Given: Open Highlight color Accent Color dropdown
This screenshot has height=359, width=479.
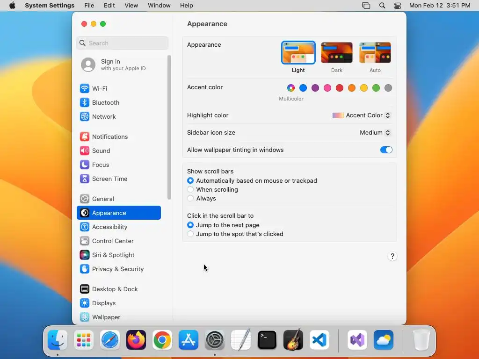Looking at the screenshot, I should (362, 115).
